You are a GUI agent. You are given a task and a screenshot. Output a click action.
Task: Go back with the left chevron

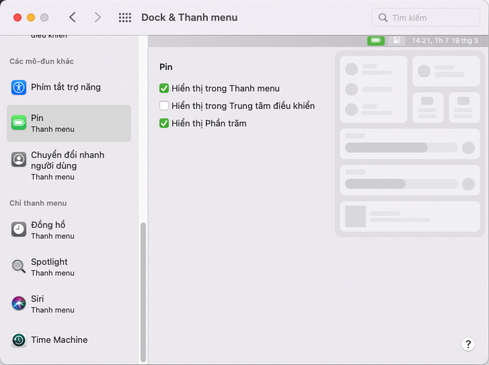(73, 17)
